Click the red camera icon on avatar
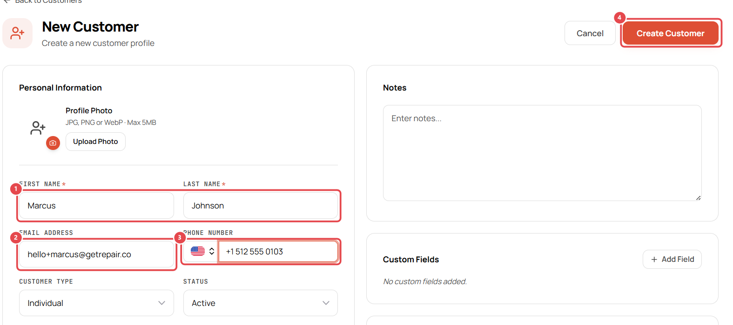 pos(53,143)
